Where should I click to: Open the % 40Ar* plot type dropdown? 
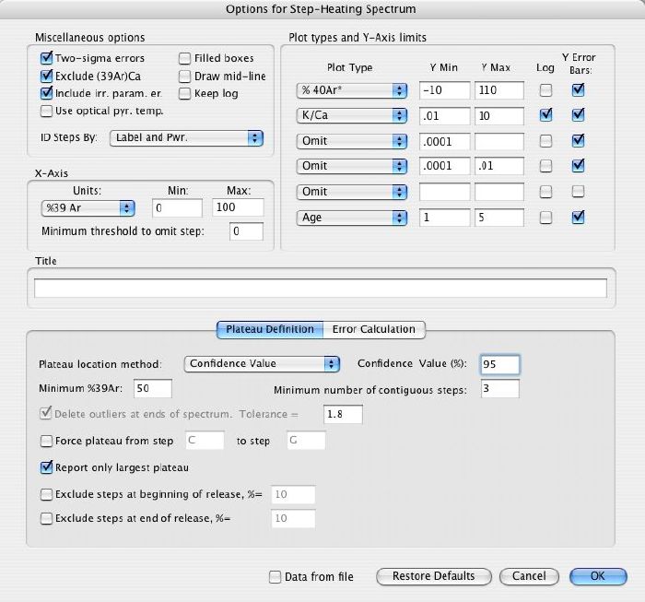[352, 90]
